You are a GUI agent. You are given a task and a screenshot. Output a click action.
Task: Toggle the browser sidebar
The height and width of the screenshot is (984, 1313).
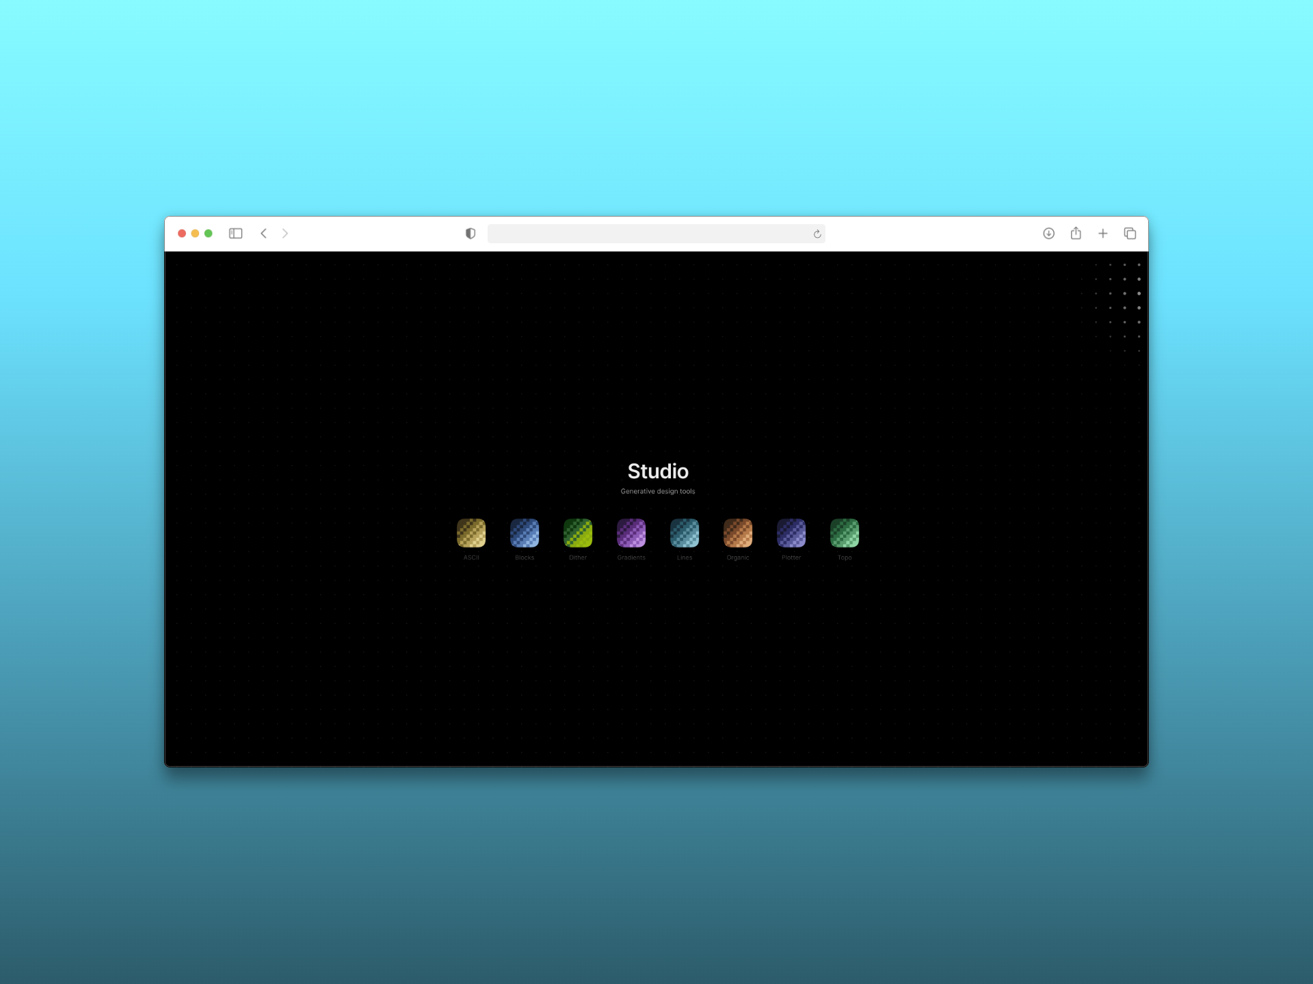[236, 234]
